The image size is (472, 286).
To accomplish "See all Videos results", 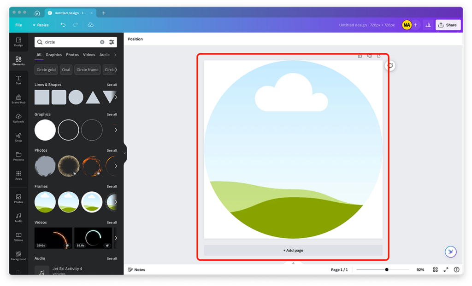I will click(x=112, y=223).
